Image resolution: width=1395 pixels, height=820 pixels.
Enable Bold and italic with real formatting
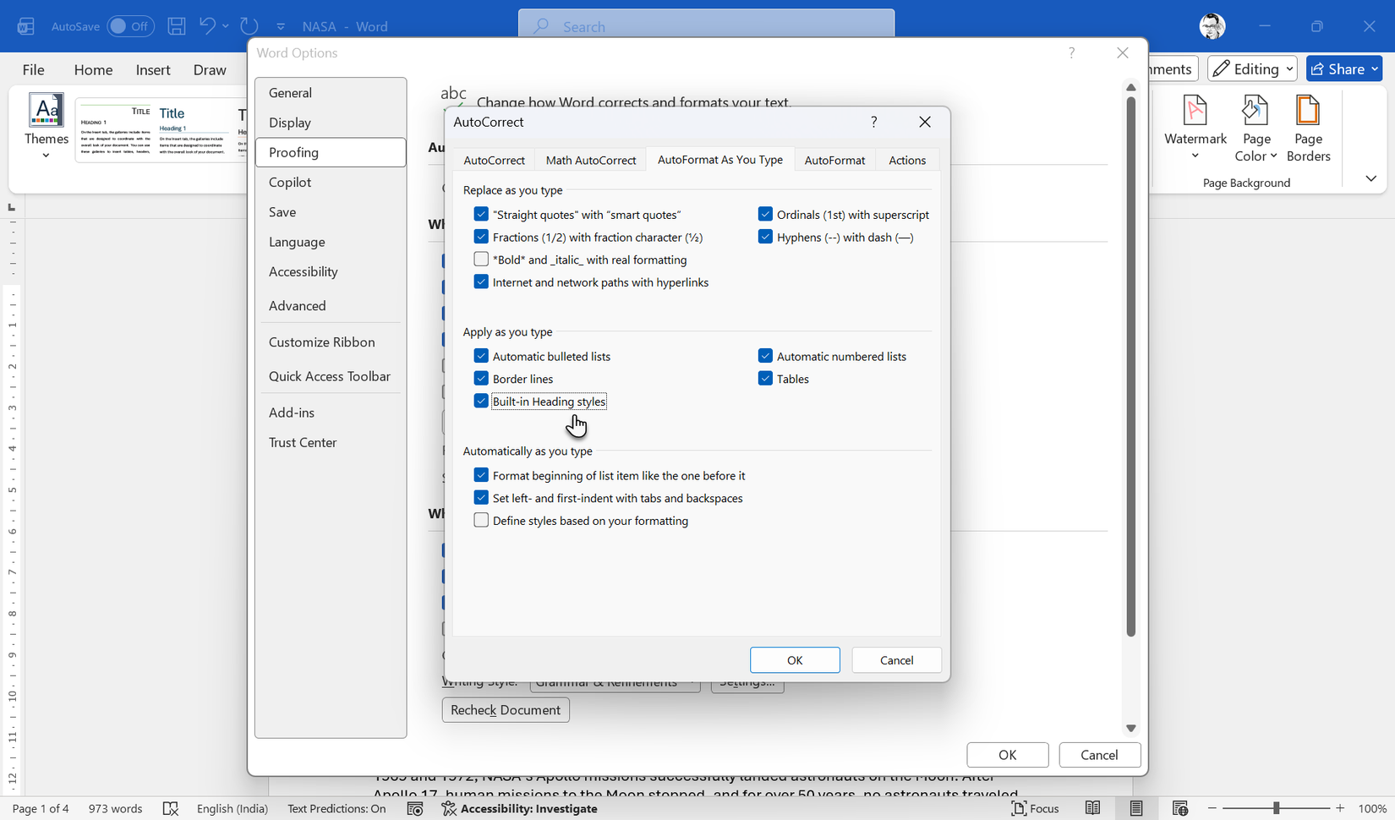(x=481, y=259)
